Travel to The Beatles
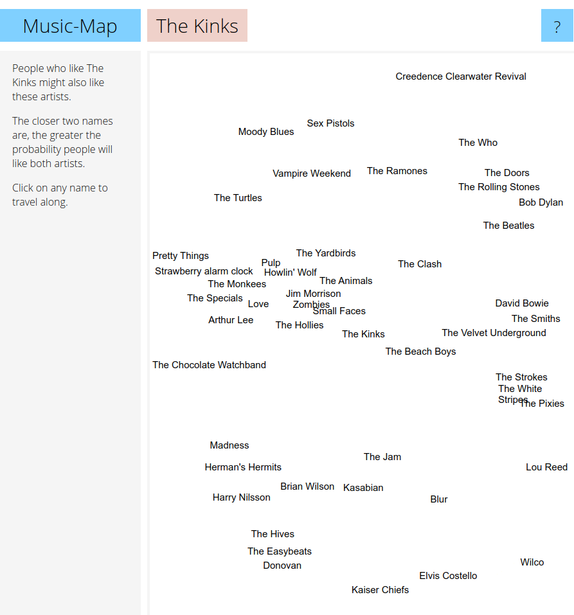The height and width of the screenshot is (615, 574). (508, 226)
